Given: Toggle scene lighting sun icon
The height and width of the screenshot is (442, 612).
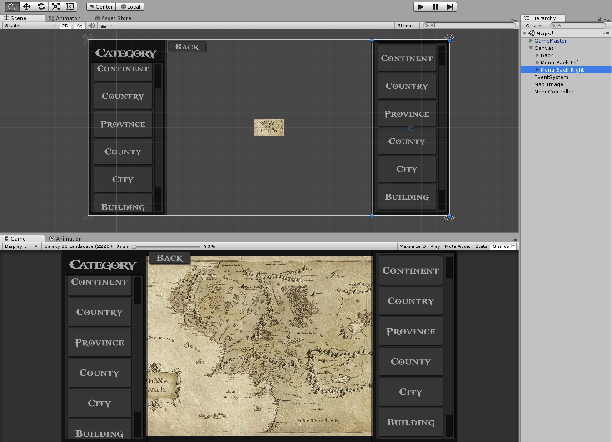Looking at the screenshot, I should click(x=80, y=25).
